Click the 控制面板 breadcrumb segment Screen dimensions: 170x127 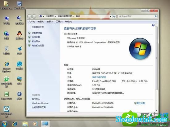pos(49,16)
